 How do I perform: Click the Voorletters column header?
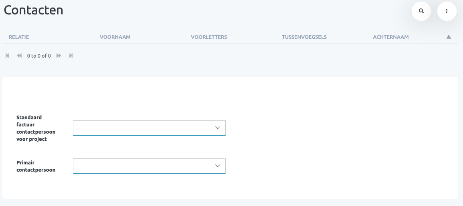click(x=209, y=37)
